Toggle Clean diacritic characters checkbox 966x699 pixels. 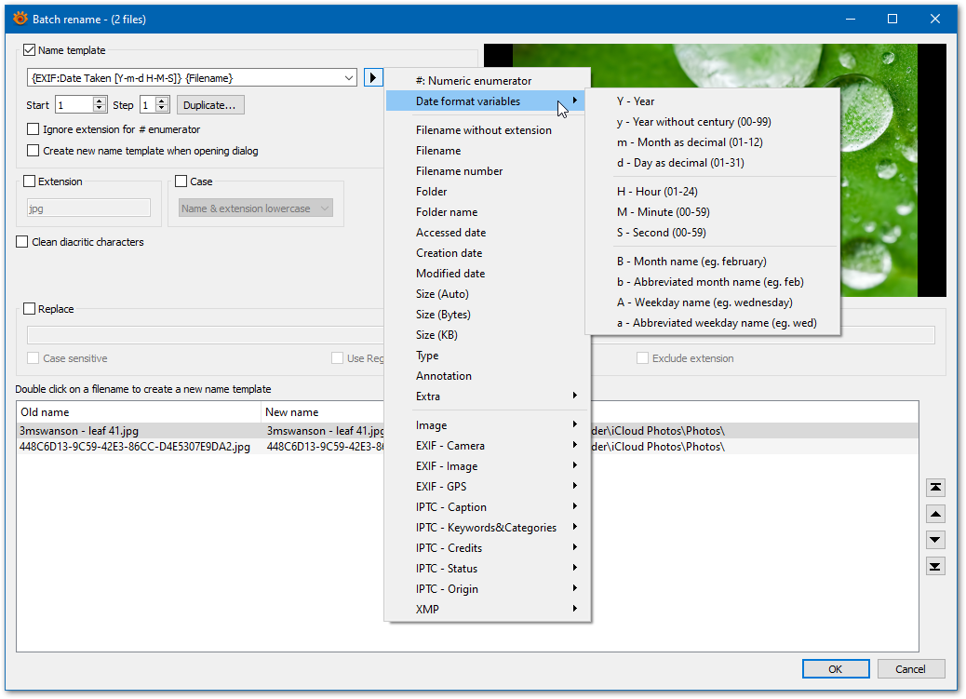point(22,242)
